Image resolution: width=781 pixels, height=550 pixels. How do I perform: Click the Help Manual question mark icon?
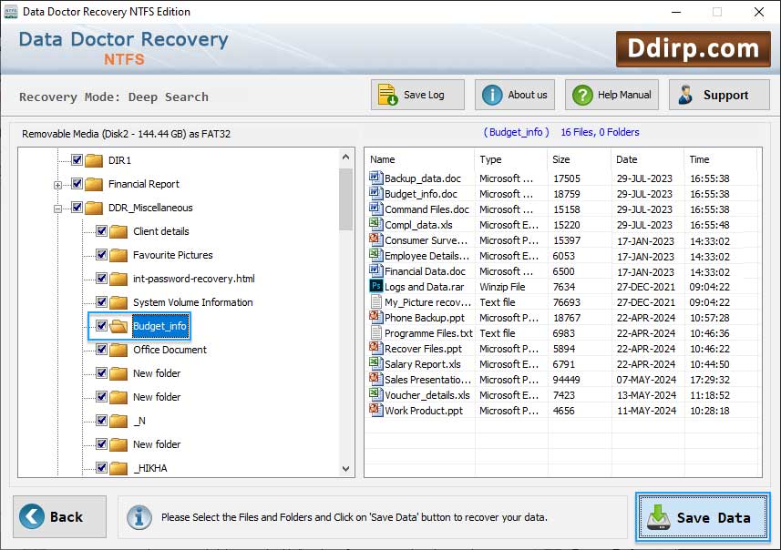pyautogui.click(x=582, y=95)
